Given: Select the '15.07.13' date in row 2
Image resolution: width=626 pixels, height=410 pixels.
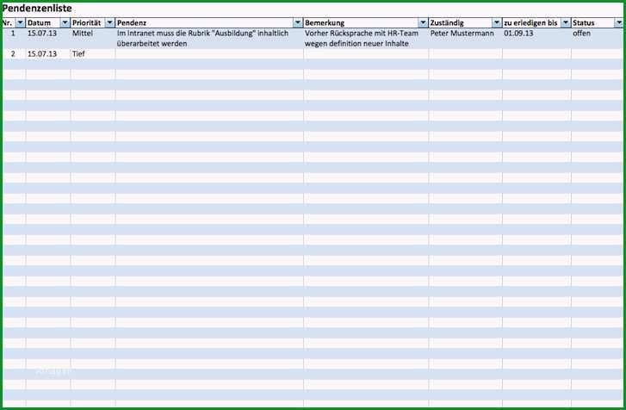Looking at the screenshot, I should pyautogui.click(x=48, y=54).
